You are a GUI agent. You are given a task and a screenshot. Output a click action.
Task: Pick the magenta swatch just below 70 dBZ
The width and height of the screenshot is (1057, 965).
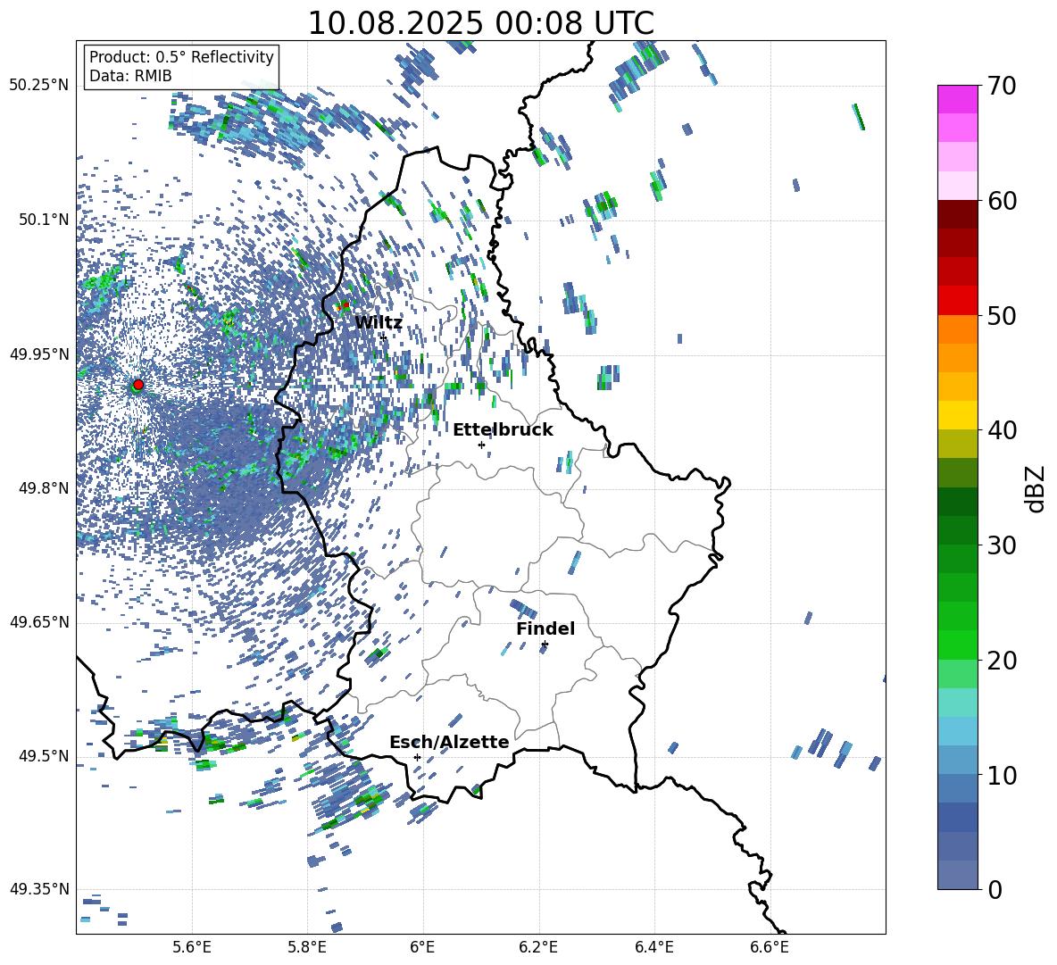[957, 99]
